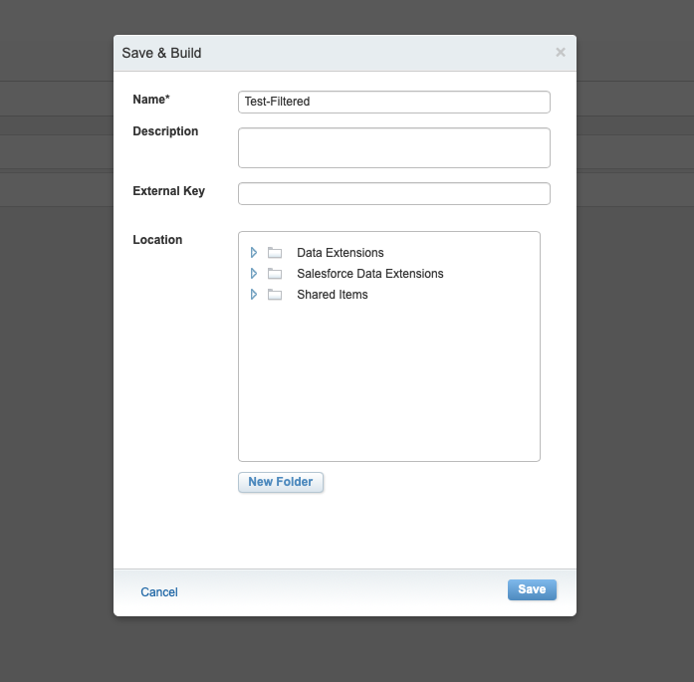Click the Shared Items folder icon
This screenshot has height=682, width=694.
tap(275, 295)
